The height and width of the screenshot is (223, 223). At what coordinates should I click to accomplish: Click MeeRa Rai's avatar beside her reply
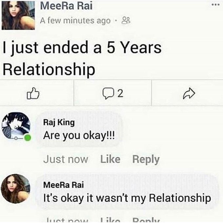click(15, 189)
